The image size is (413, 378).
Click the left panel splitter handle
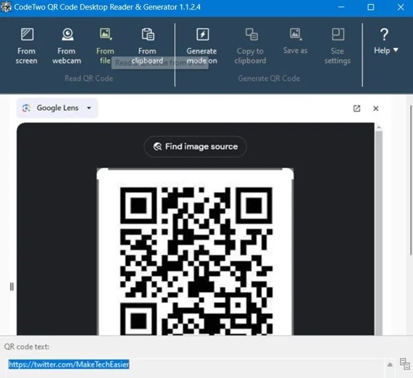tap(12, 286)
